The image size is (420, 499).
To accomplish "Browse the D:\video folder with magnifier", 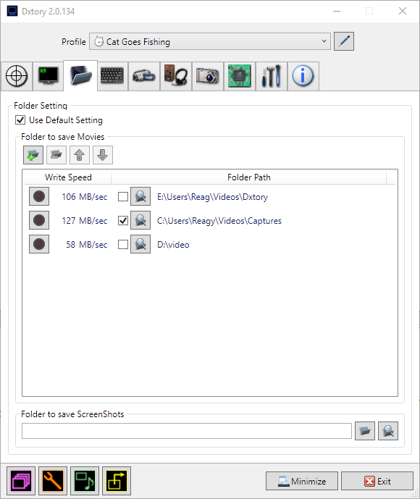I will (140, 244).
